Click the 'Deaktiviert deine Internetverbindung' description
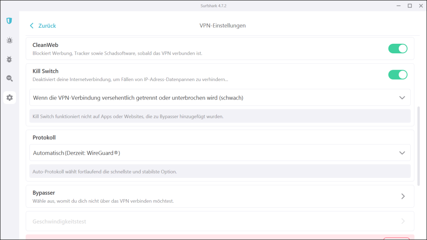The height and width of the screenshot is (240, 427). [130, 80]
